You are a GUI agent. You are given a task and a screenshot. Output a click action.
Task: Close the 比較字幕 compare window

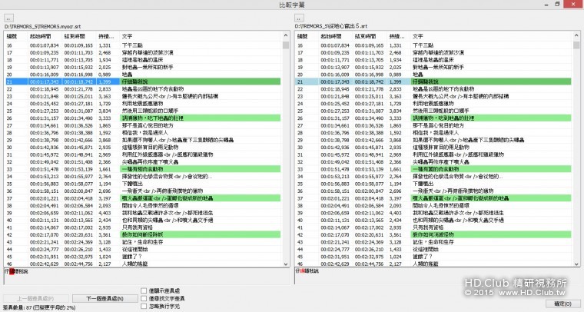coord(573,4)
